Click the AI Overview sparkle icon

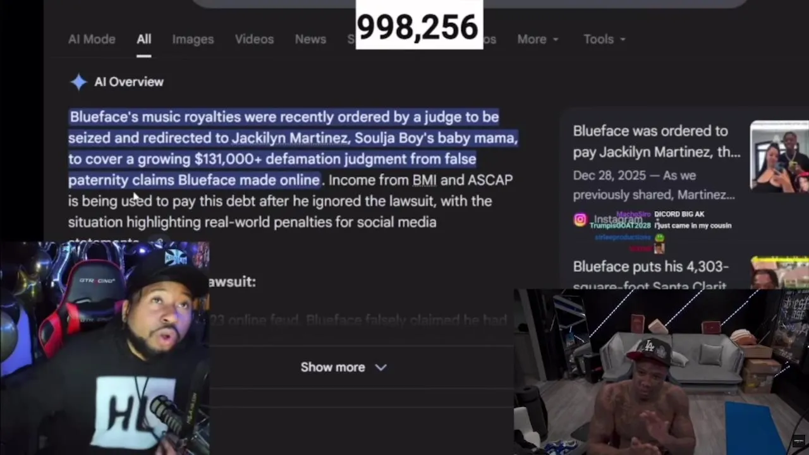(x=78, y=82)
